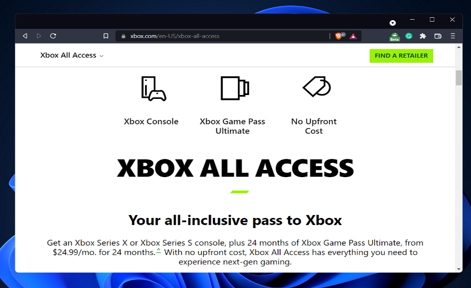The width and height of the screenshot is (471, 288).
Task: Close the browser window
Action: (452, 20)
